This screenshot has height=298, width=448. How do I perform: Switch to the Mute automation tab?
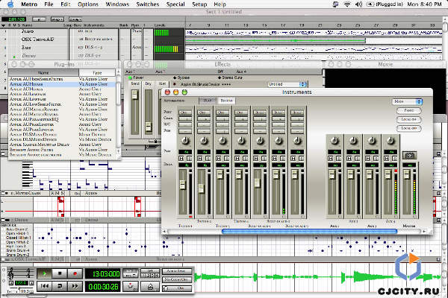tap(208, 101)
